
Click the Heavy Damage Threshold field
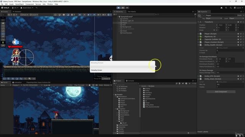coord(230,73)
